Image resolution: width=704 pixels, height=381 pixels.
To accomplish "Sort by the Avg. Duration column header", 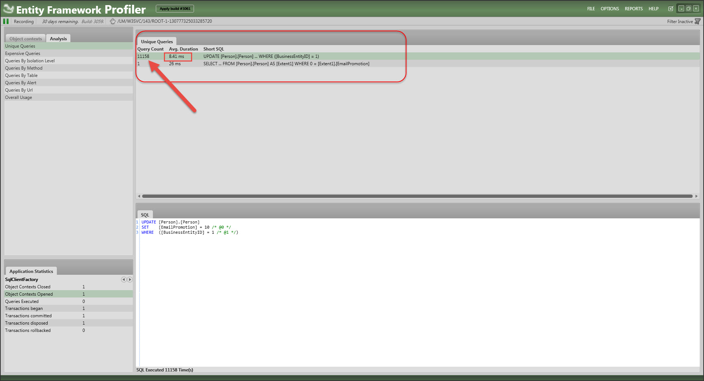I will point(183,49).
